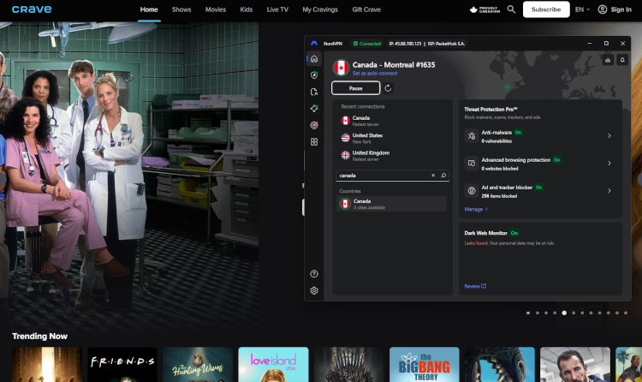642x382 pixels.
Task: Connect to United States New York recent
Action: point(392,138)
